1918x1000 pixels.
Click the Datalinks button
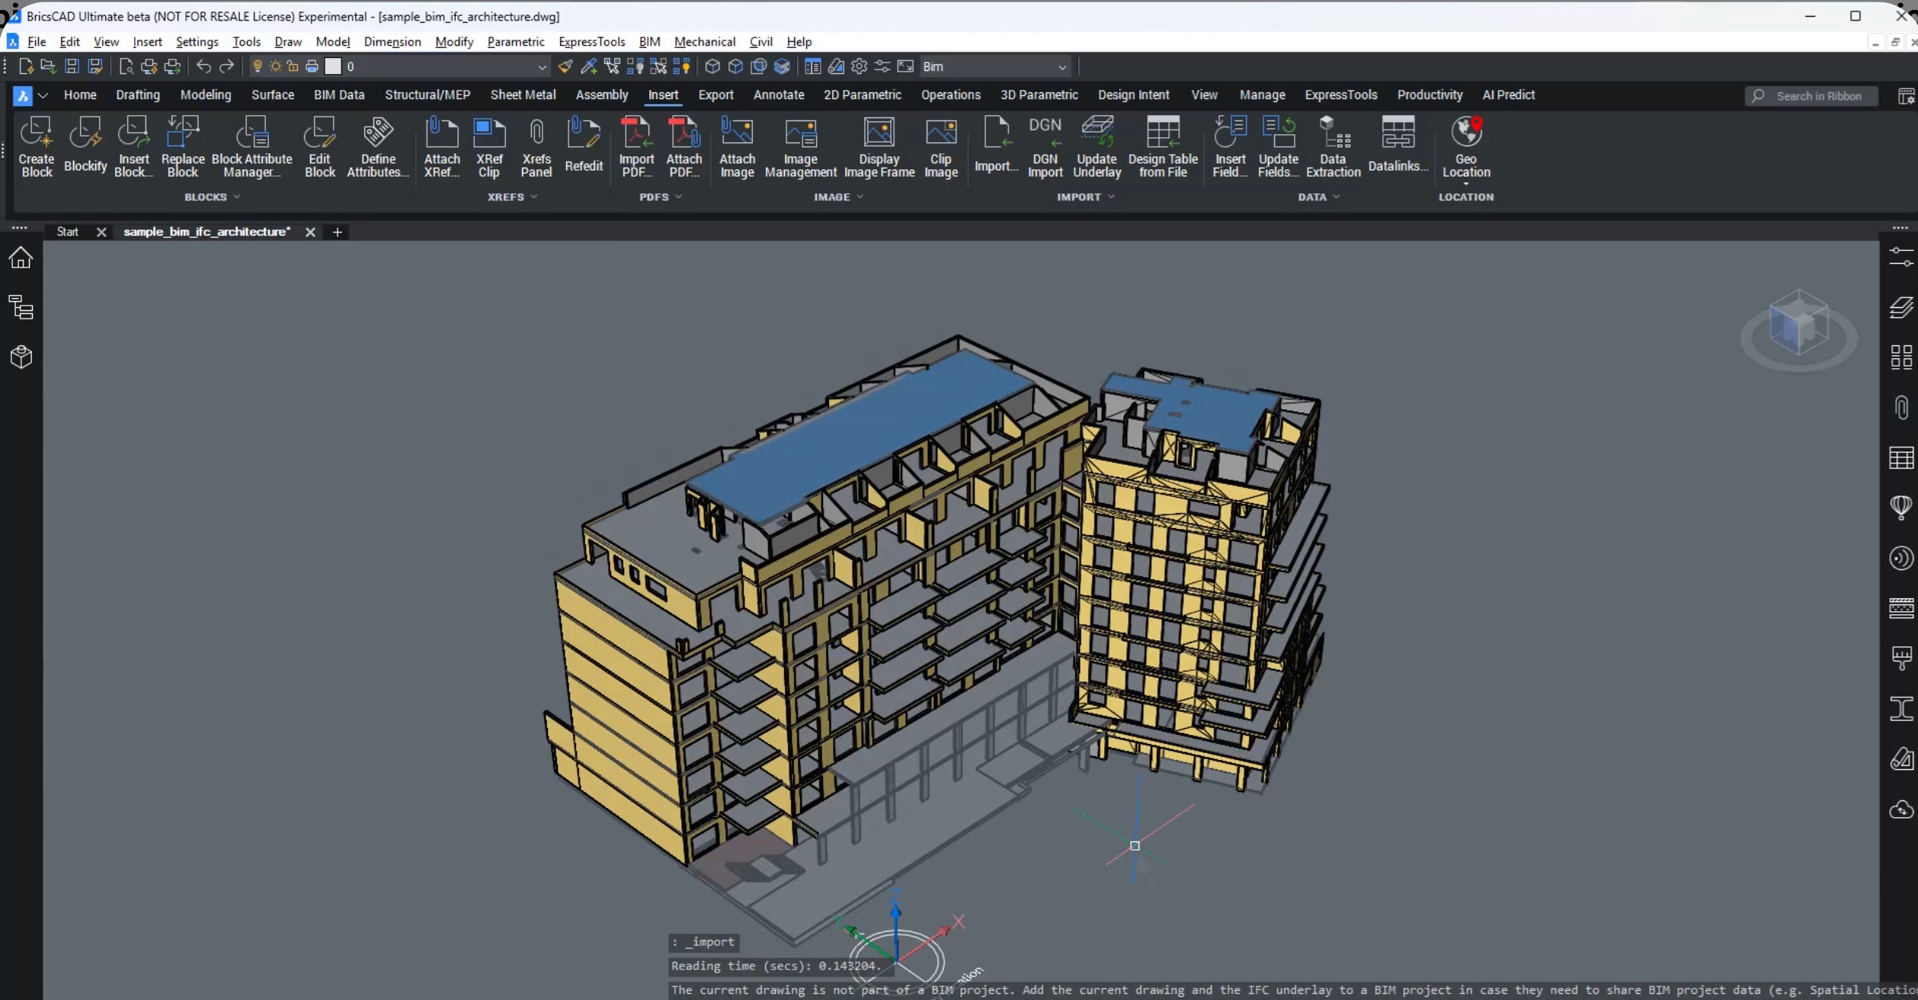pos(1398,145)
